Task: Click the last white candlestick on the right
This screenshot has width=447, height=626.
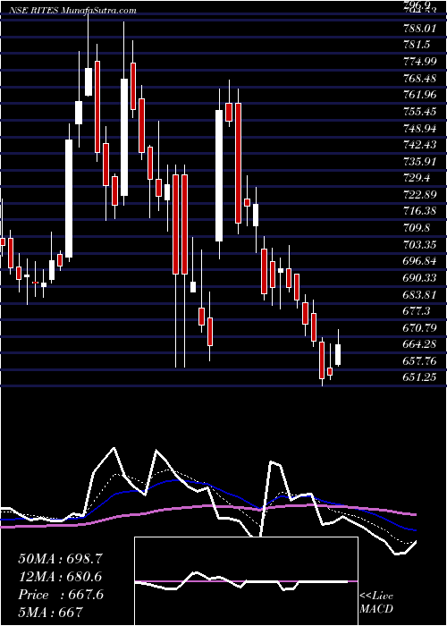Action: coord(339,354)
